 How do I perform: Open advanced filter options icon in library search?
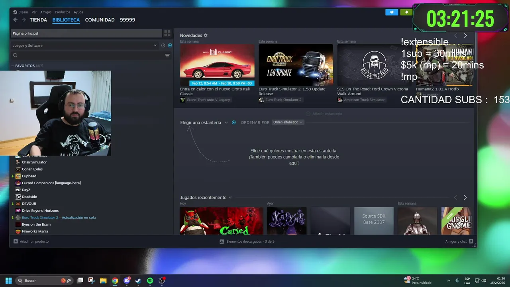click(x=167, y=55)
